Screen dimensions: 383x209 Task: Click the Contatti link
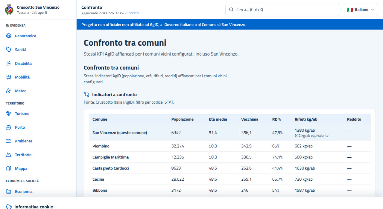[133, 13]
